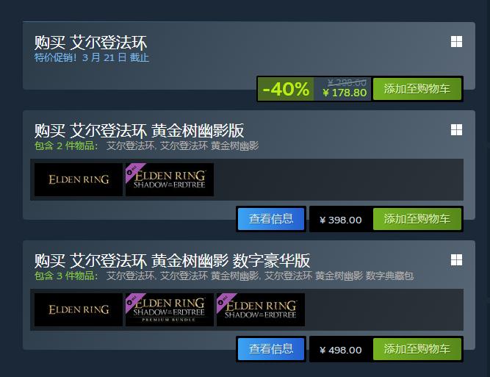490x377 pixels.
Task: Open Elden Ring thumbnail in 黄金树幽影版 bundle
Action: [x=79, y=179]
